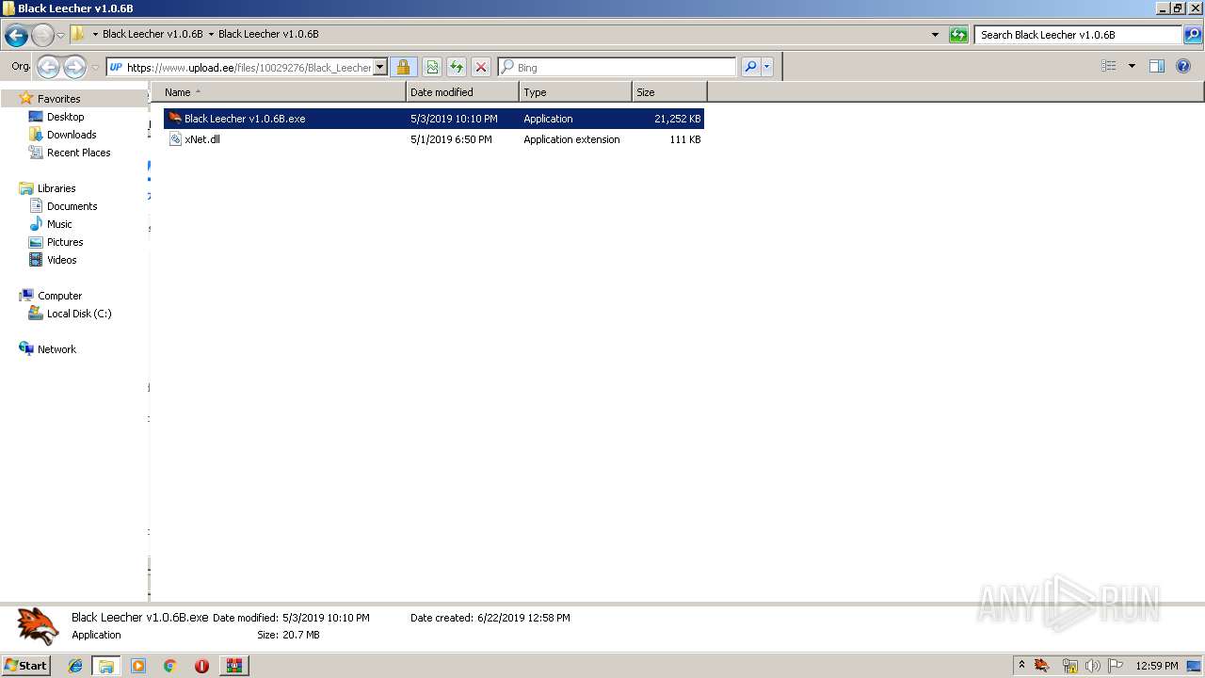Toggle the preview pane button

point(1157,66)
